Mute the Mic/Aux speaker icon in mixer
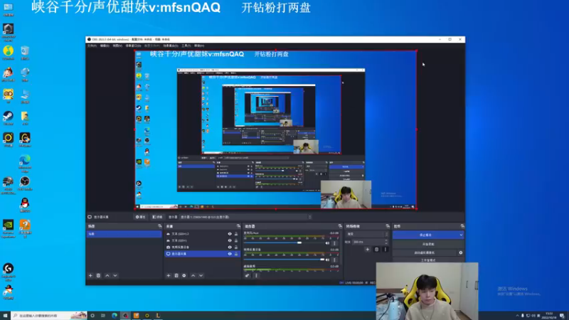The height and width of the screenshot is (320, 569). pyautogui.click(x=328, y=243)
